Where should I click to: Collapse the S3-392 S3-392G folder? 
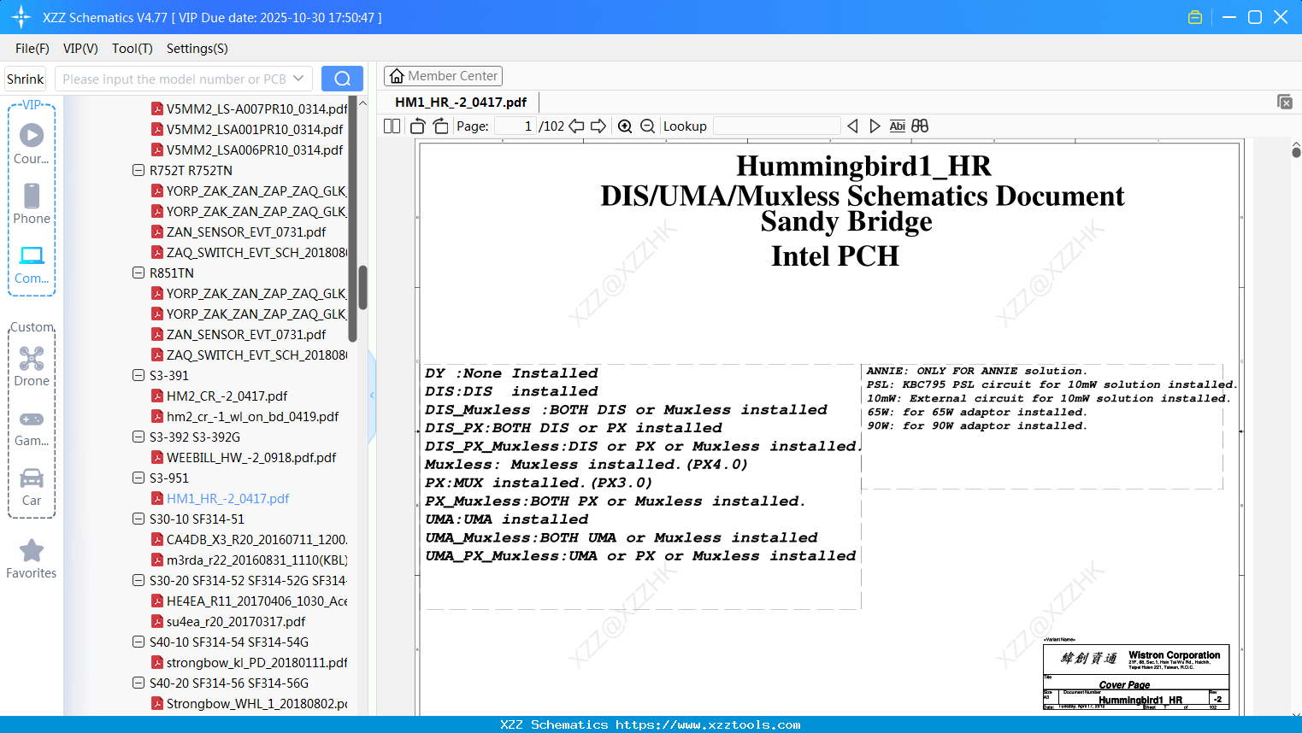pyautogui.click(x=138, y=437)
